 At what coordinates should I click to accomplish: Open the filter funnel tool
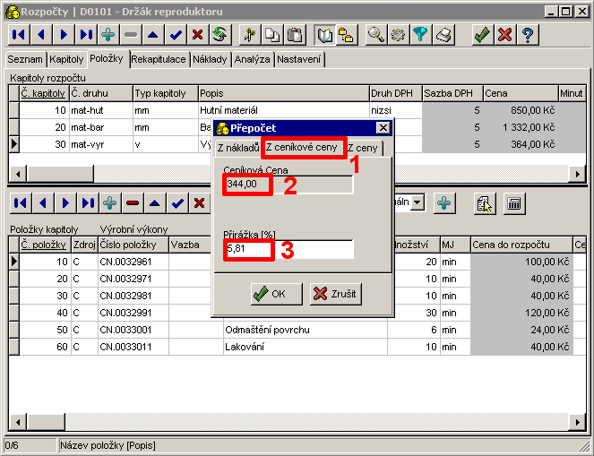(420, 35)
